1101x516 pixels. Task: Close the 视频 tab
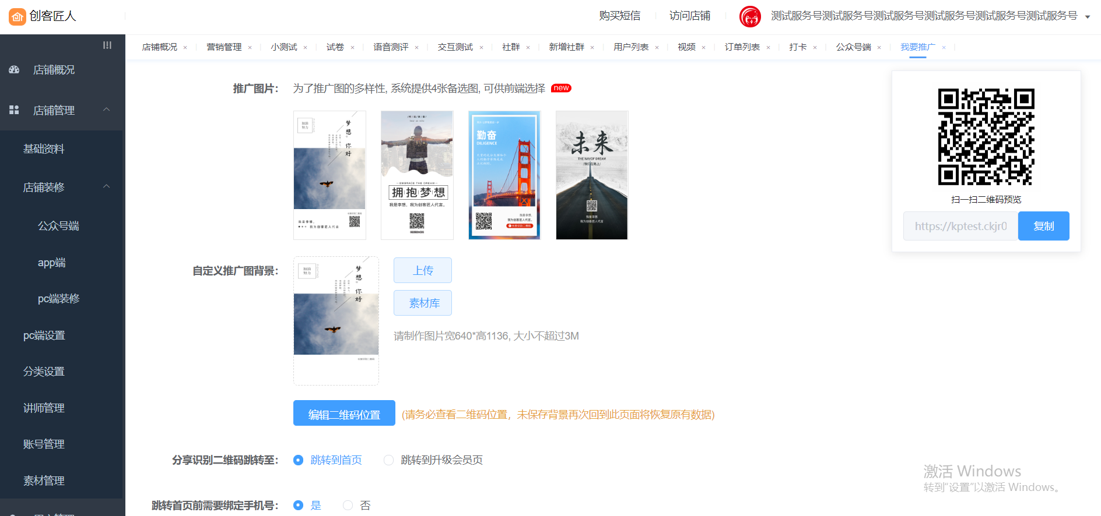703,48
